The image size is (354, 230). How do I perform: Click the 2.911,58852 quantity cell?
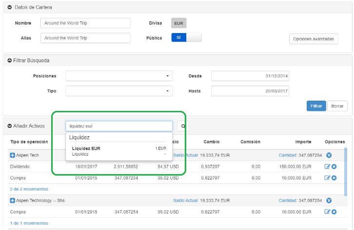125,166
